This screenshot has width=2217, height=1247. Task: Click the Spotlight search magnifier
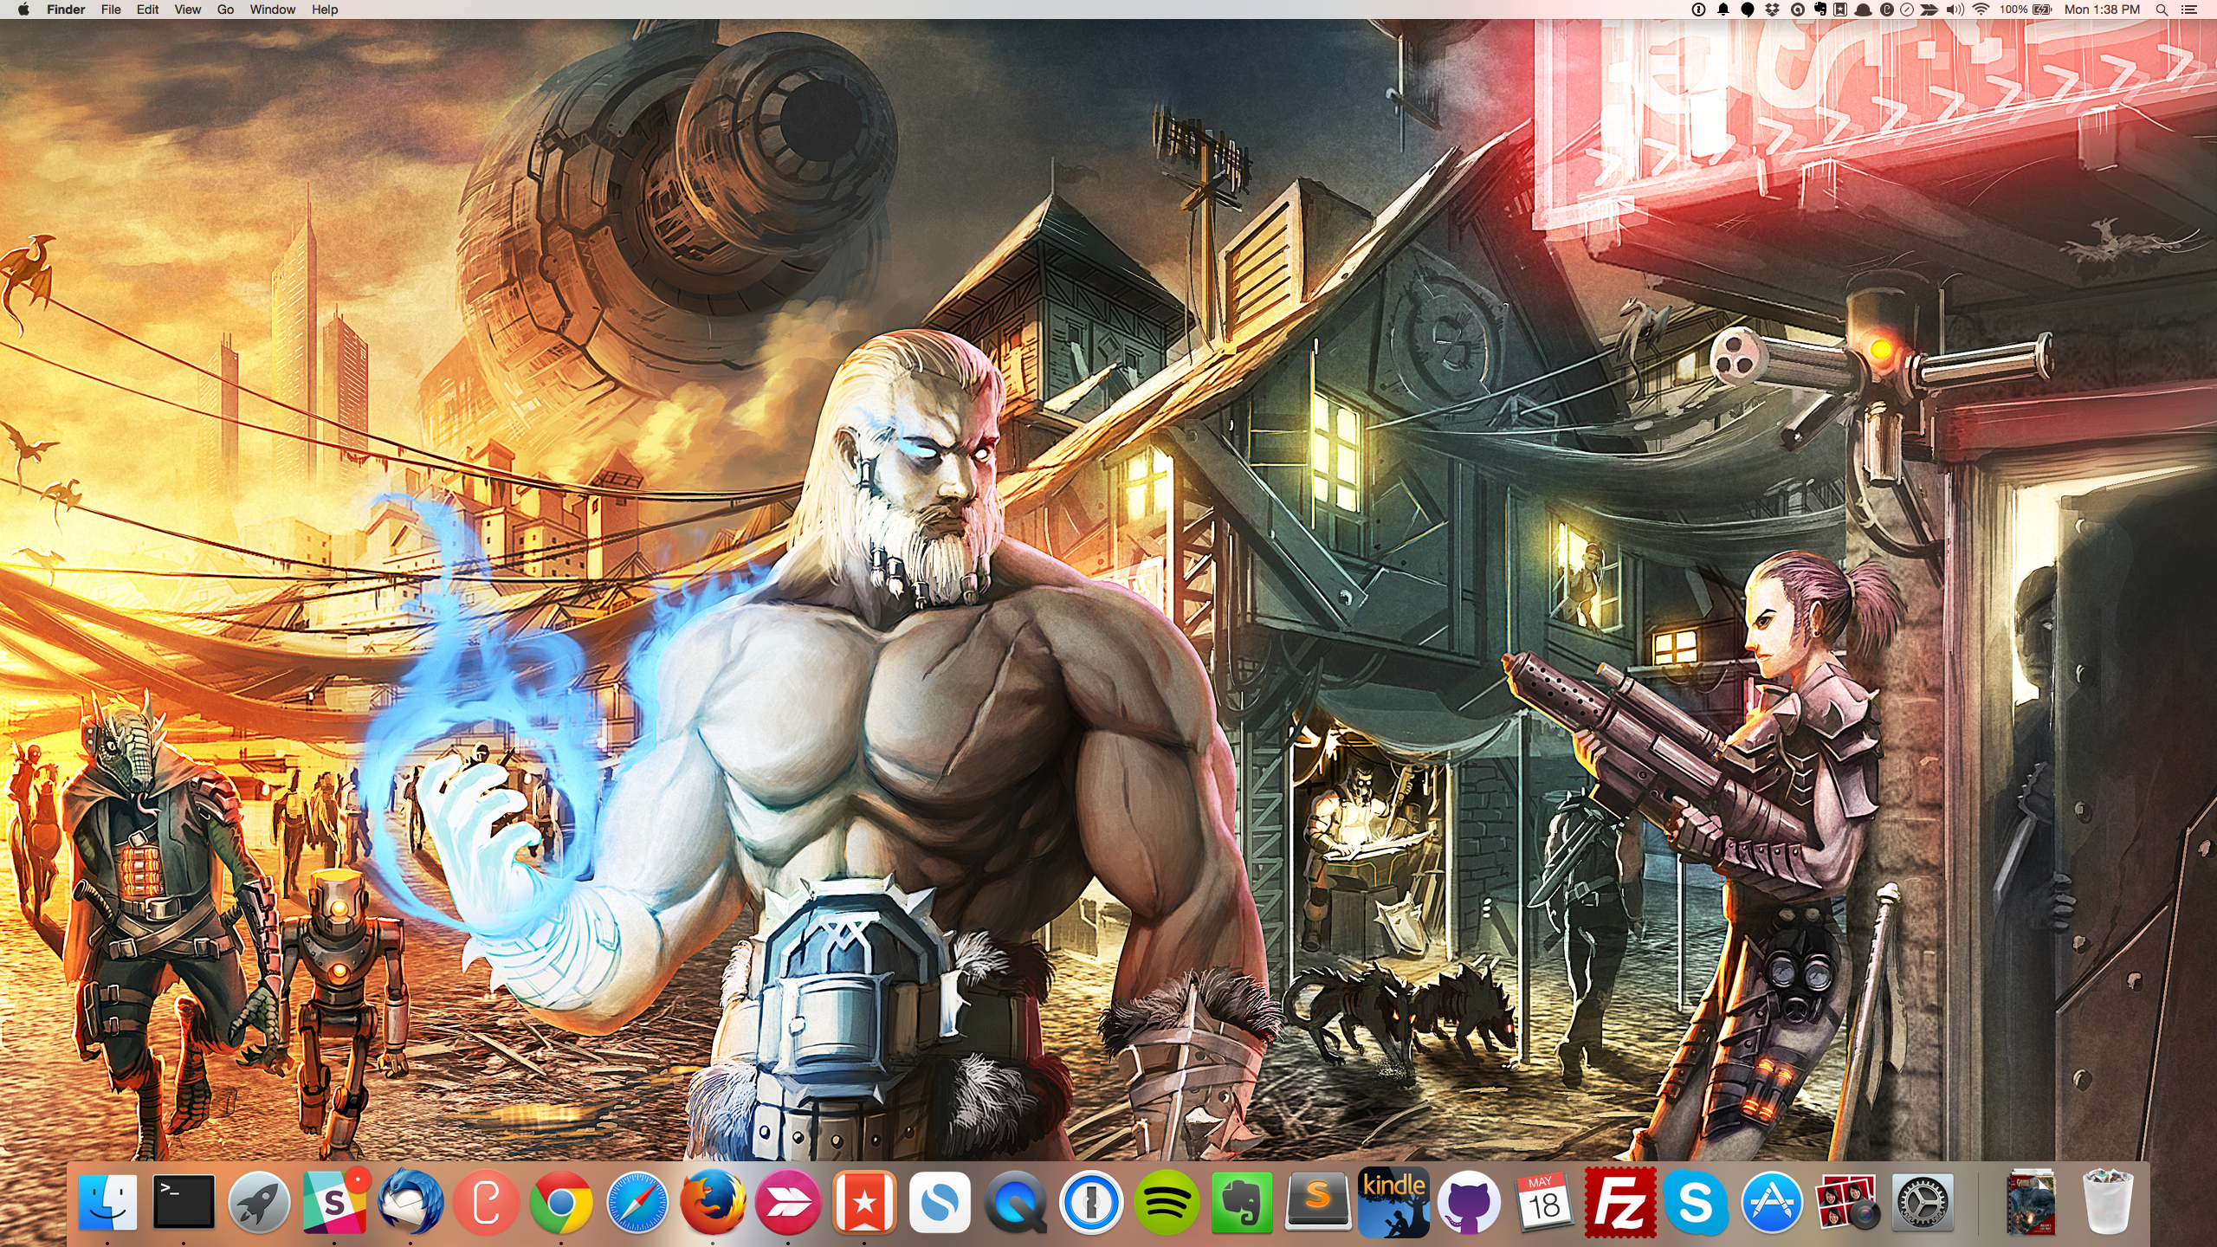pyautogui.click(x=2162, y=10)
